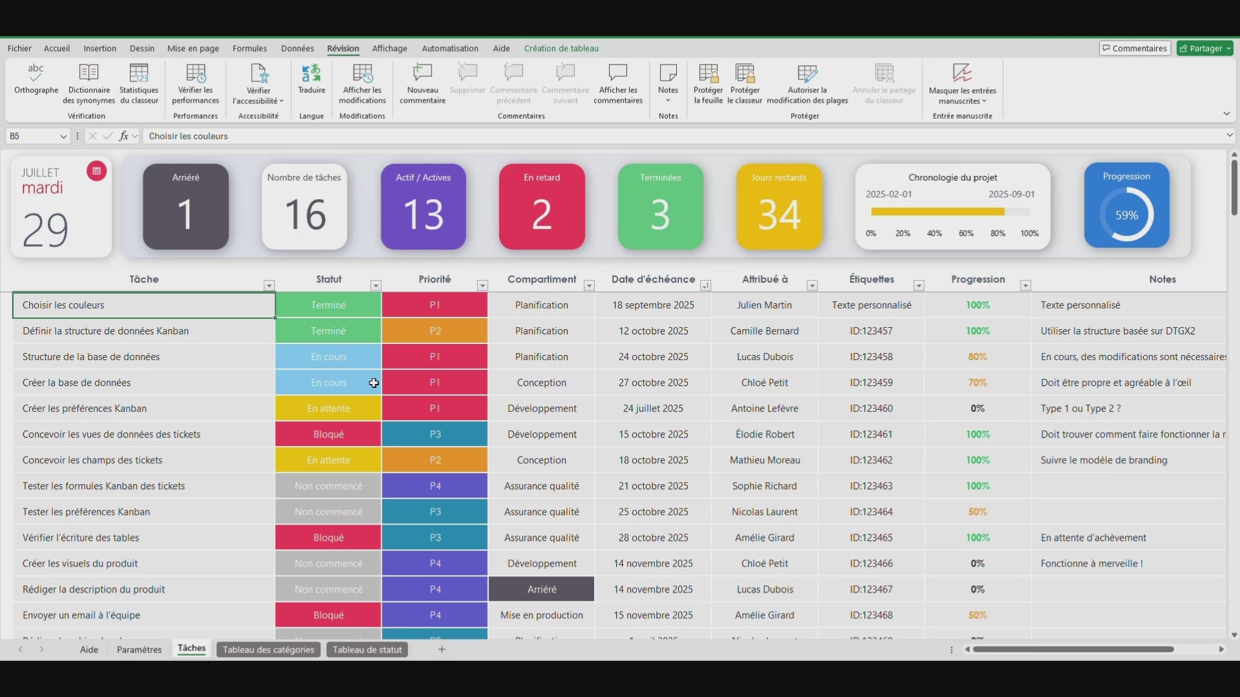The width and height of the screenshot is (1240, 697).
Task: Click Masquer les entrées manuscrites
Action: tap(962, 84)
